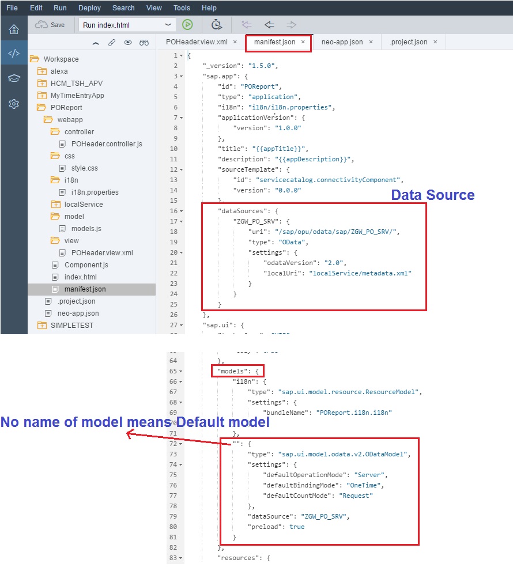The image size is (513, 567).
Task: Collapse the webapp folder
Action: coord(48,120)
